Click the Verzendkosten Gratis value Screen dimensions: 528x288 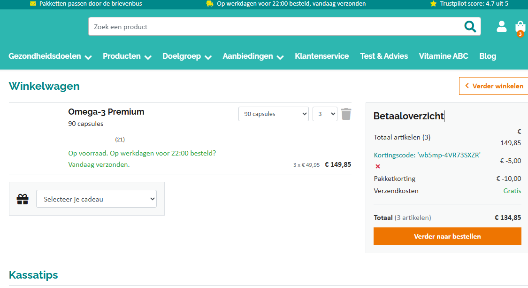[x=512, y=191]
